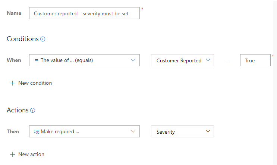
Task: Click the Conditions heading text
Action: [23, 39]
